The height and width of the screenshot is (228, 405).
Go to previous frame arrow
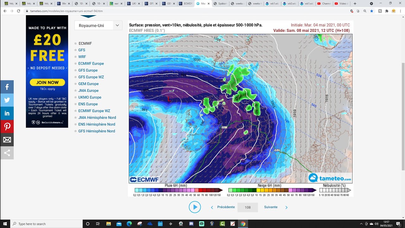[212, 207]
